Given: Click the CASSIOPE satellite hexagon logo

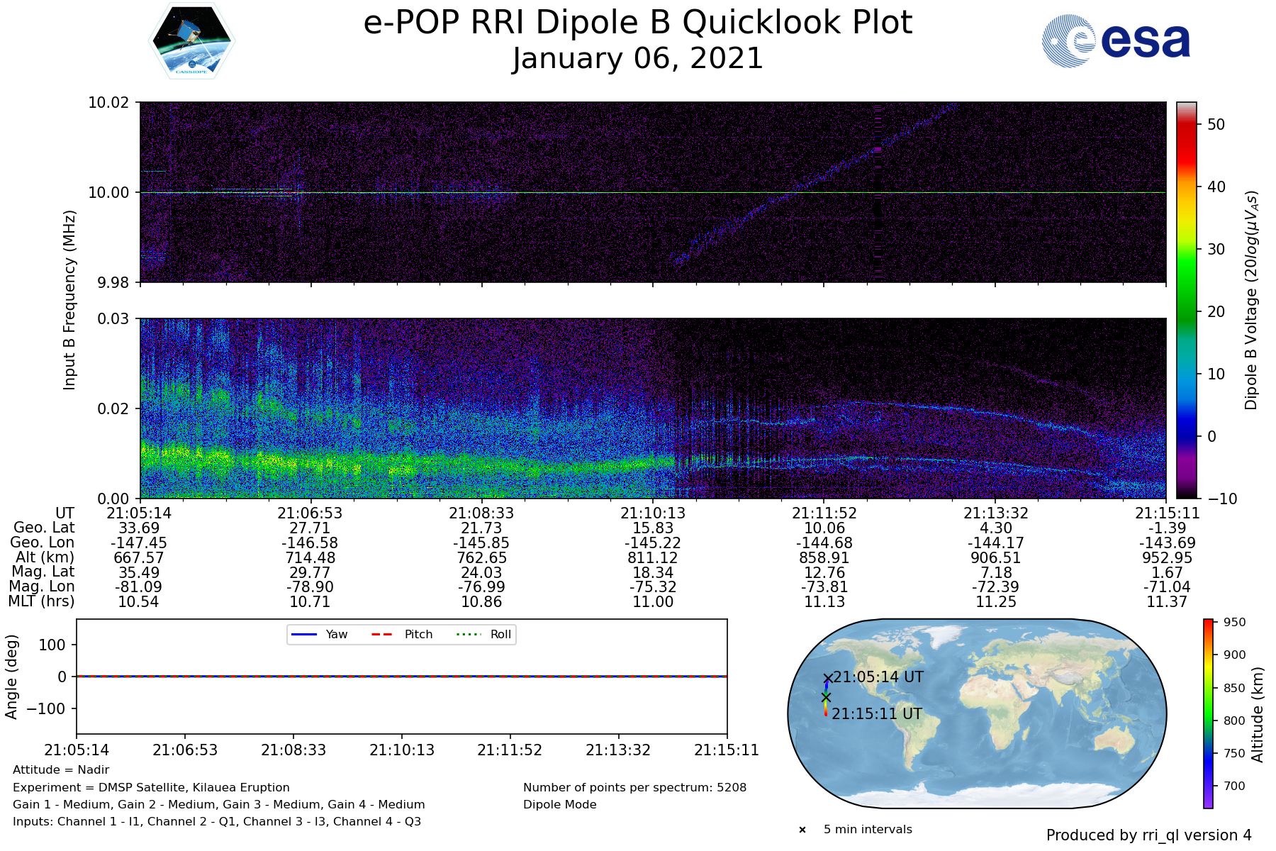Looking at the screenshot, I should 192,40.
